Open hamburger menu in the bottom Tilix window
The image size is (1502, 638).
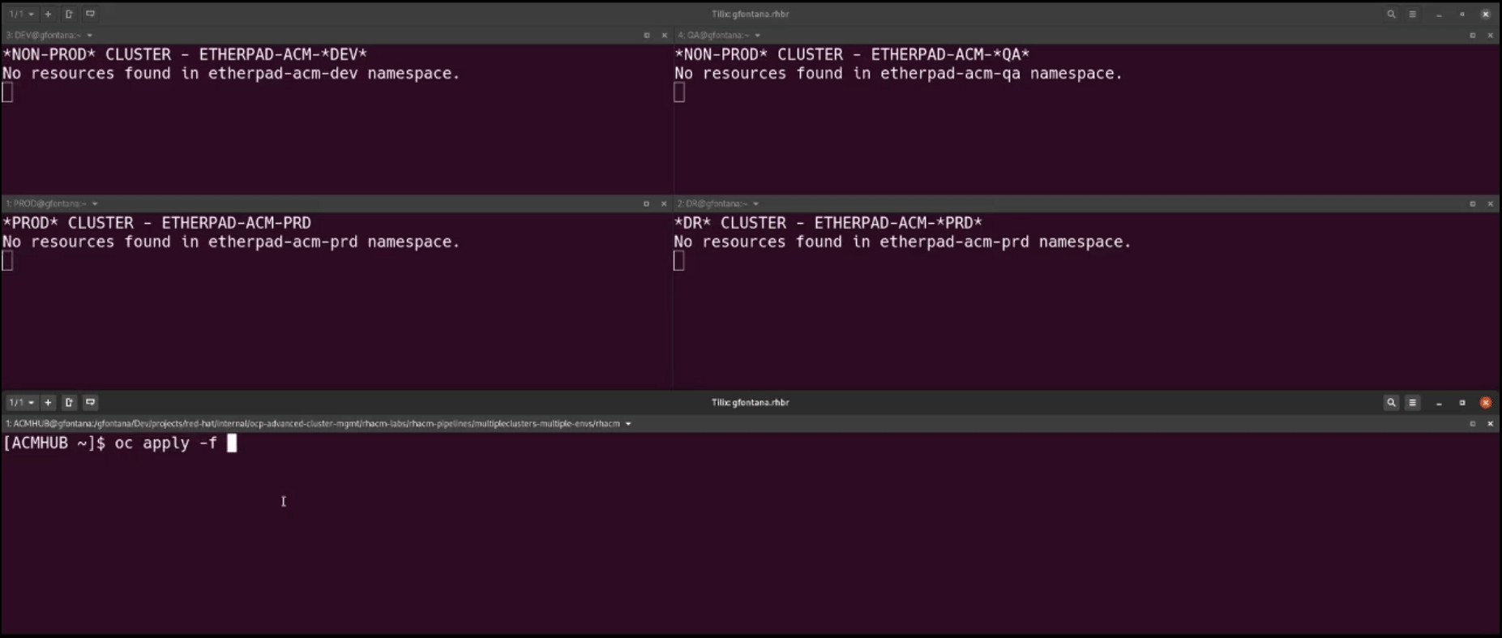(1413, 402)
